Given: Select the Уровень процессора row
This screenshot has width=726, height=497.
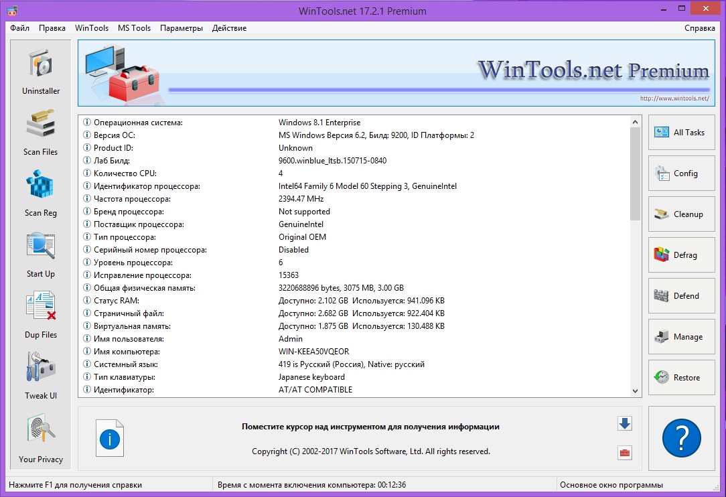Looking at the screenshot, I should [354, 263].
